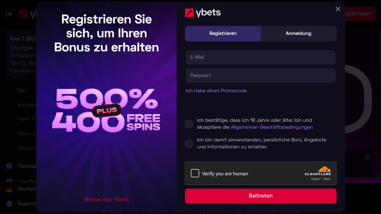Select the Registrieren tab
The width and height of the screenshot is (381, 214).
[x=223, y=33]
